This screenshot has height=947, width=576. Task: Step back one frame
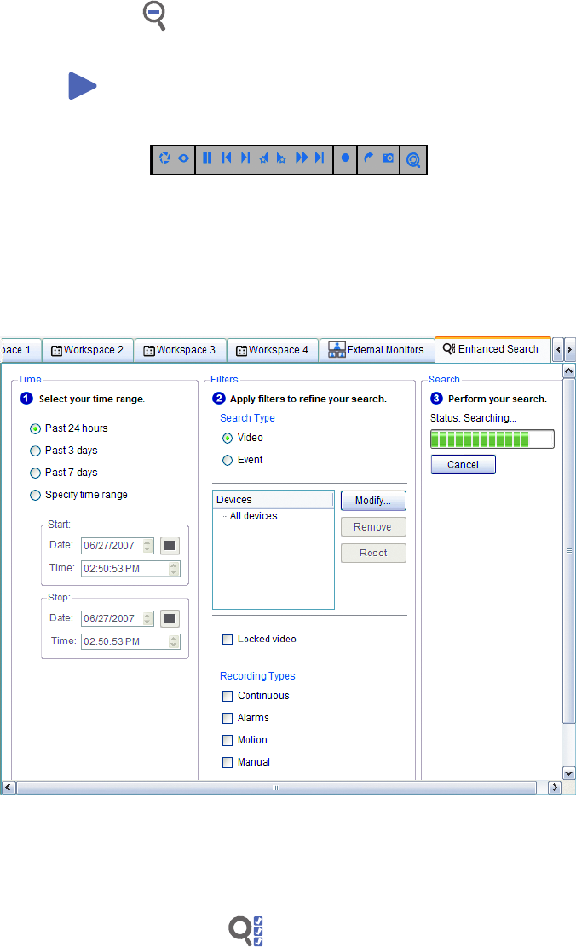coord(226,158)
